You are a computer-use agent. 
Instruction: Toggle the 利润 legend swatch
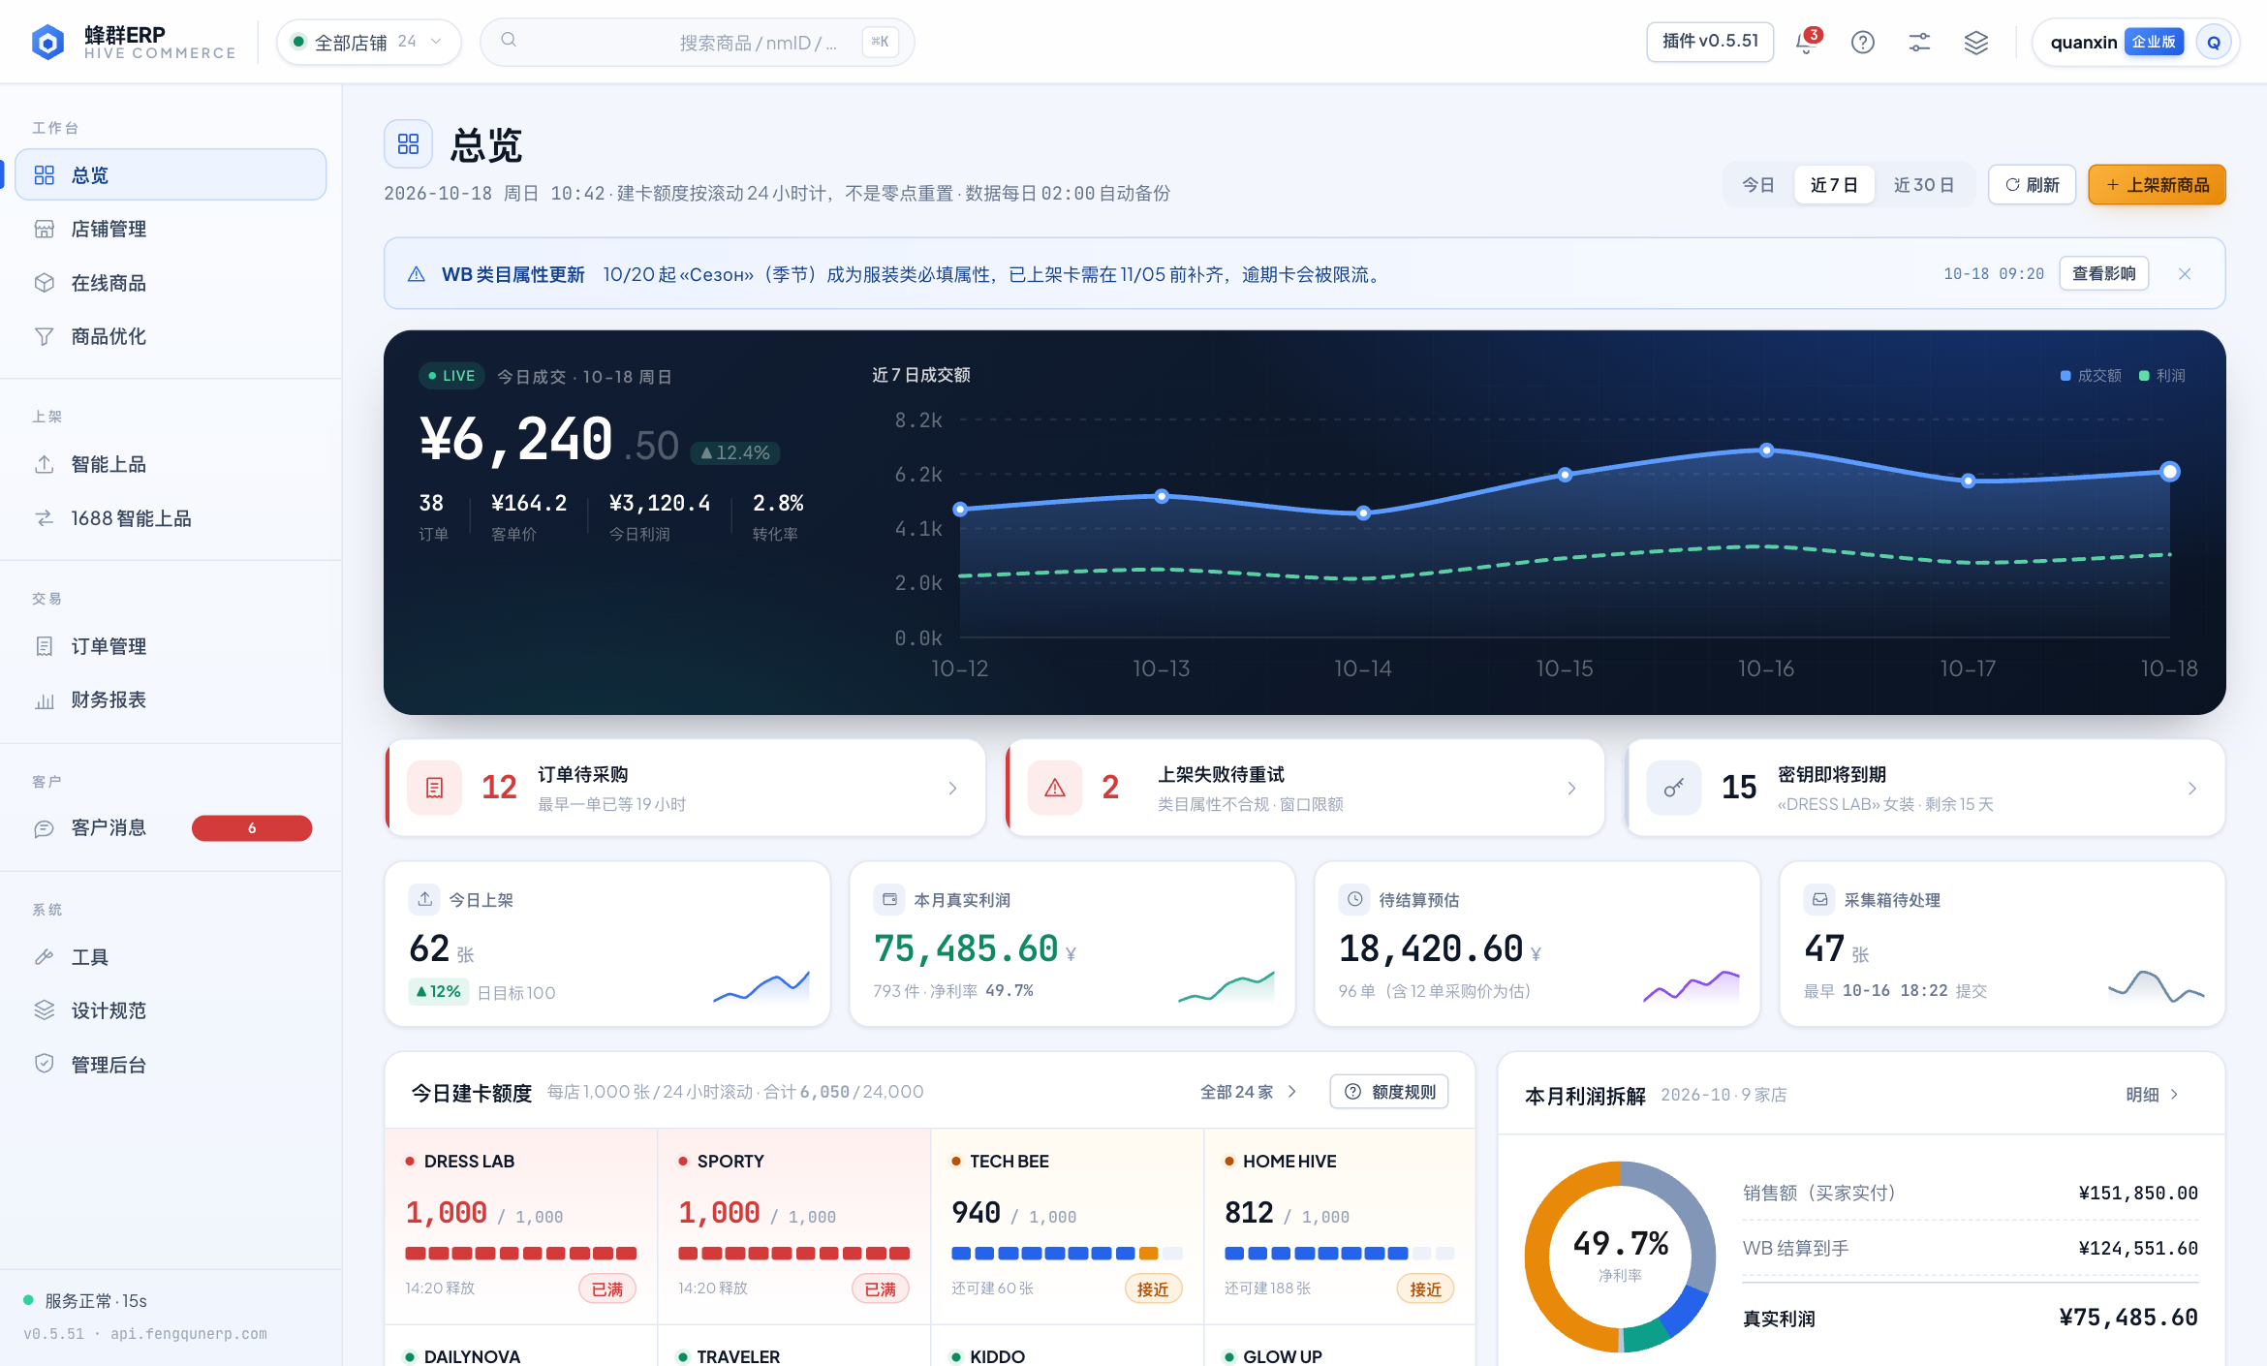point(2144,376)
